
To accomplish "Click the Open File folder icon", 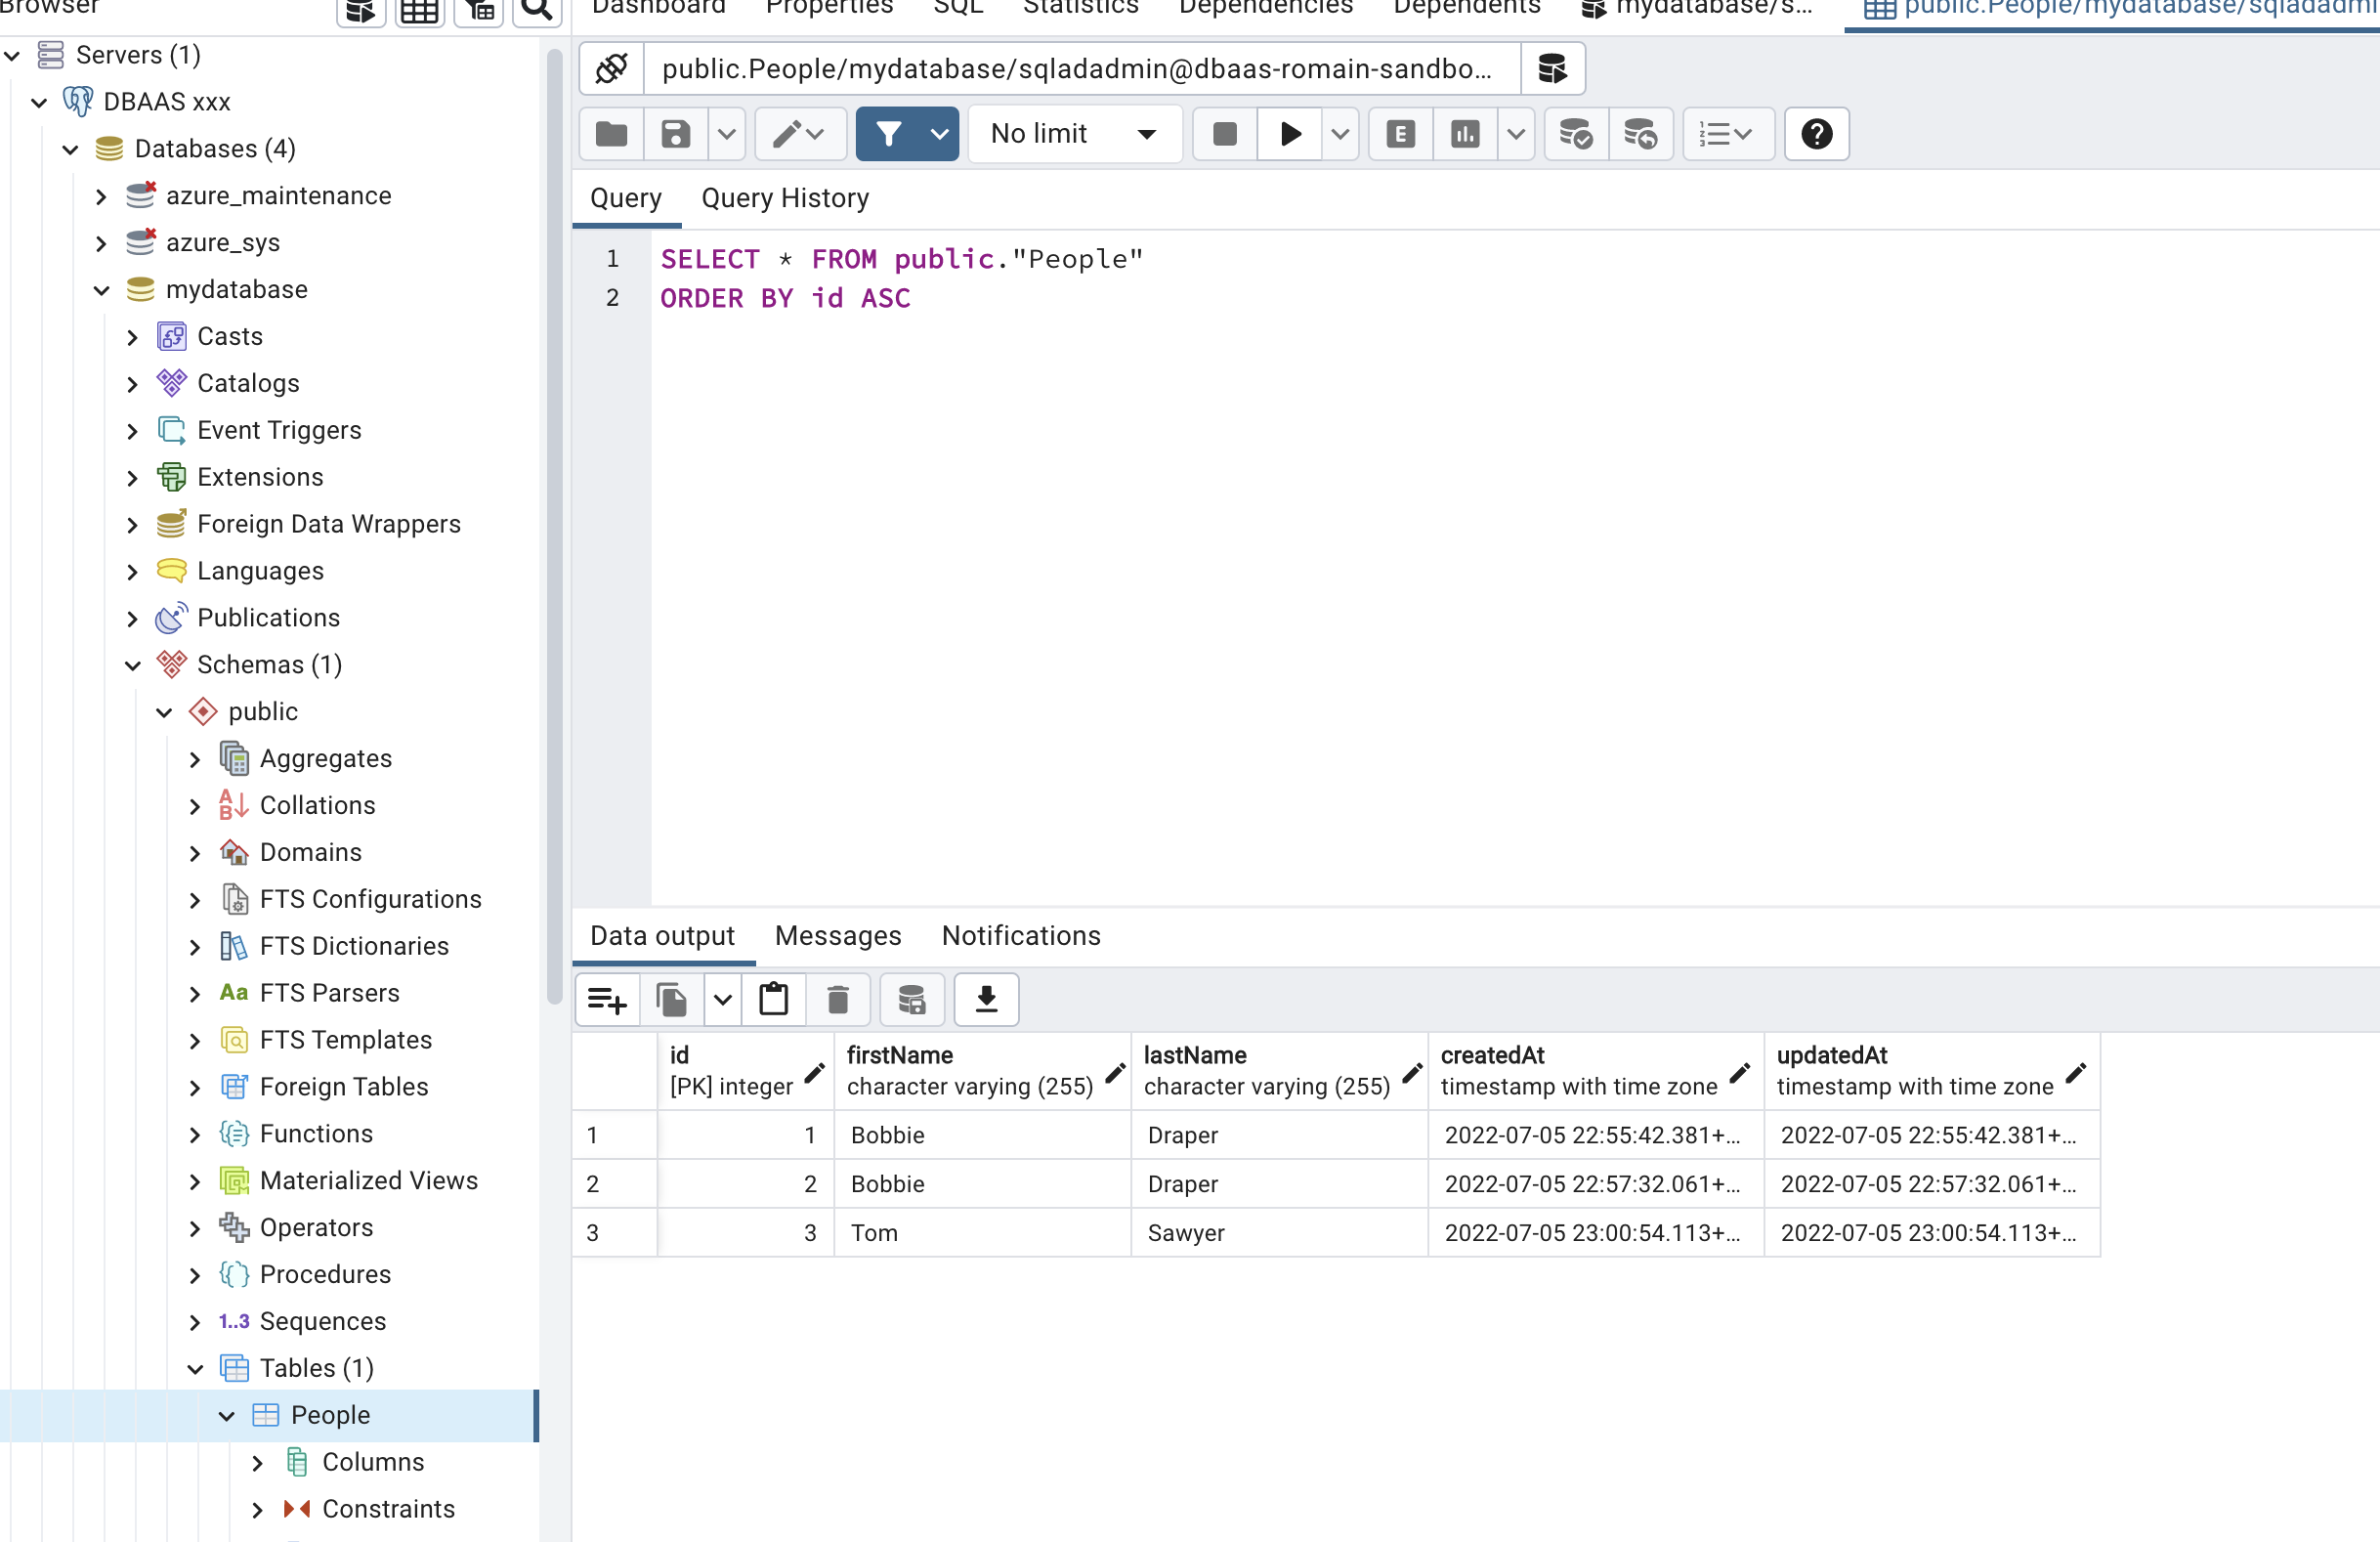I will tap(611, 134).
